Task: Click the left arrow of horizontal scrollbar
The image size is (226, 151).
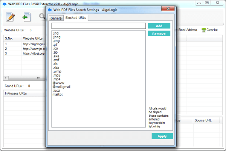Action: point(6,78)
